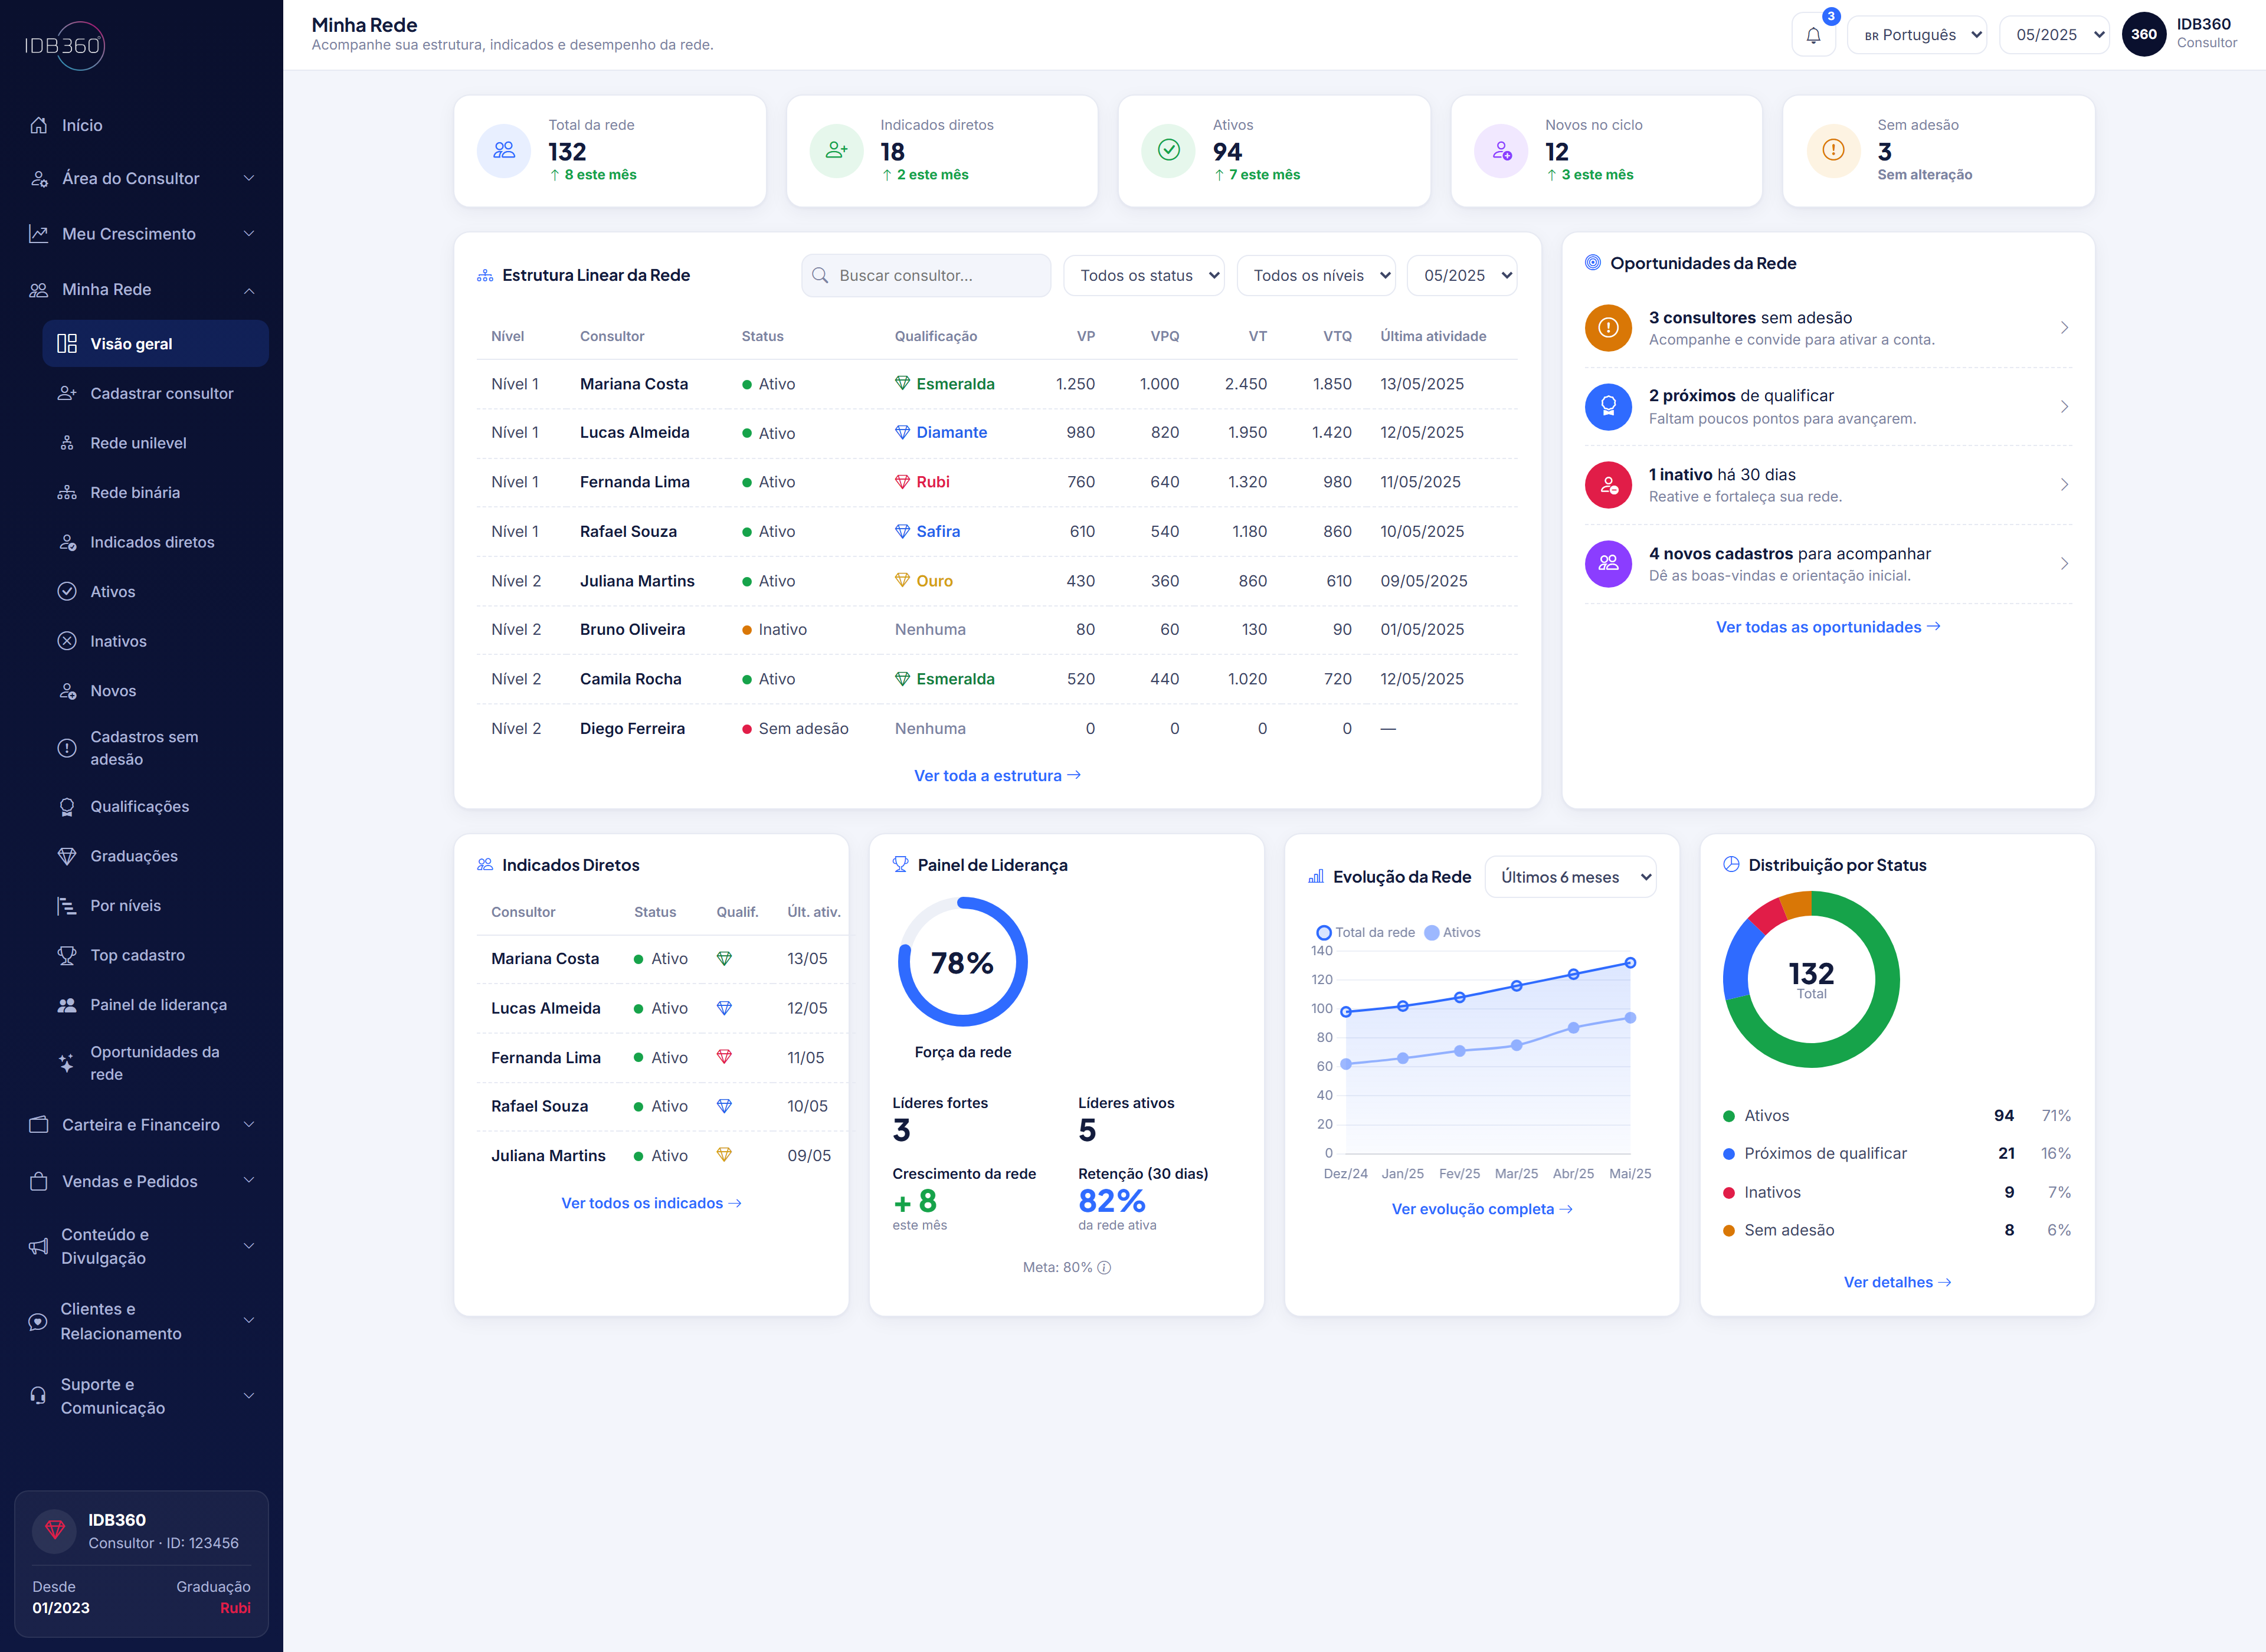Select Visão geral in sidebar
2266x1652 pixels.
point(155,344)
